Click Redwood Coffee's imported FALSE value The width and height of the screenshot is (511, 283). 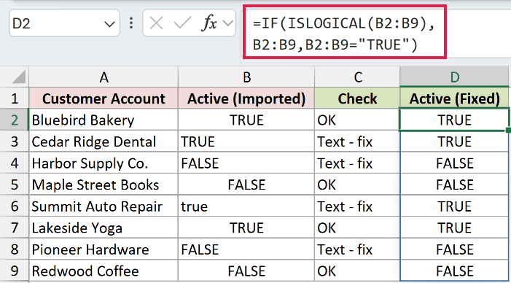click(246, 271)
